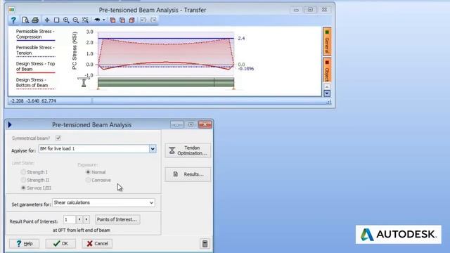Open print preview from the graphics toolbar
Screen dimensions: 450x253
[x=25, y=20]
